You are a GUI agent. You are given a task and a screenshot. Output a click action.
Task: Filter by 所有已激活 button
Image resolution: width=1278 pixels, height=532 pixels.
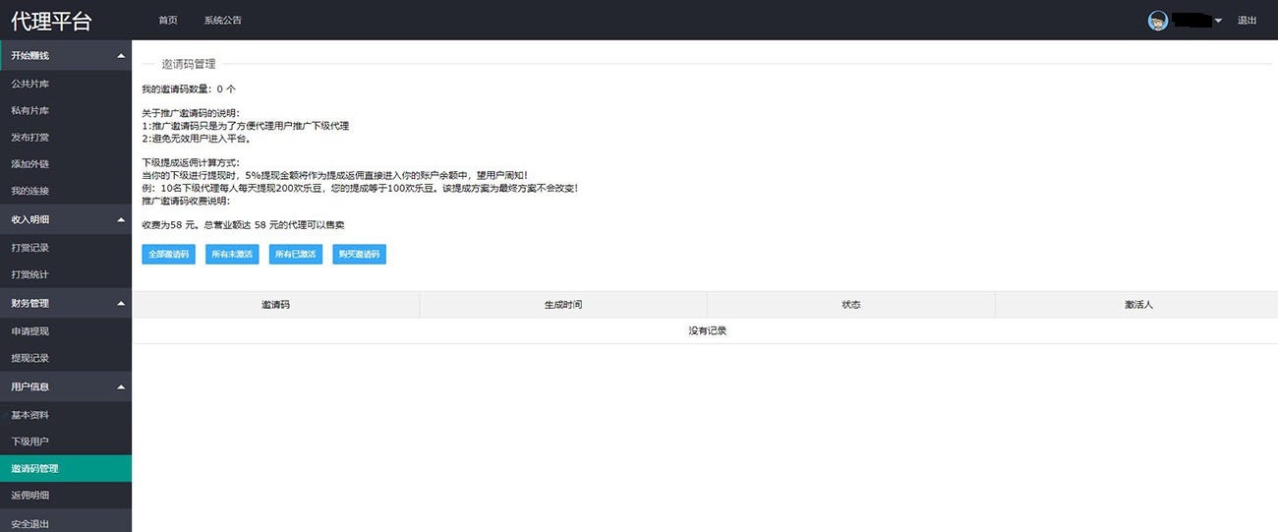coord(296,254)
